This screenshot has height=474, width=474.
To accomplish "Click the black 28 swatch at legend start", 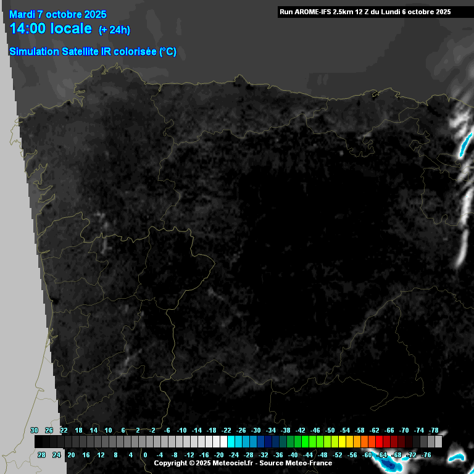I will (39, 442).
